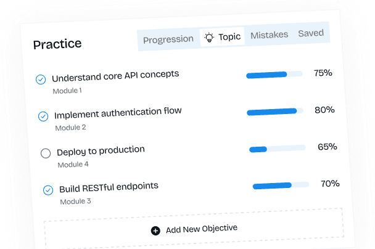The image size is (375, 249).
Task: Go to the Saved tab
Action: click(x=311, y=33)
